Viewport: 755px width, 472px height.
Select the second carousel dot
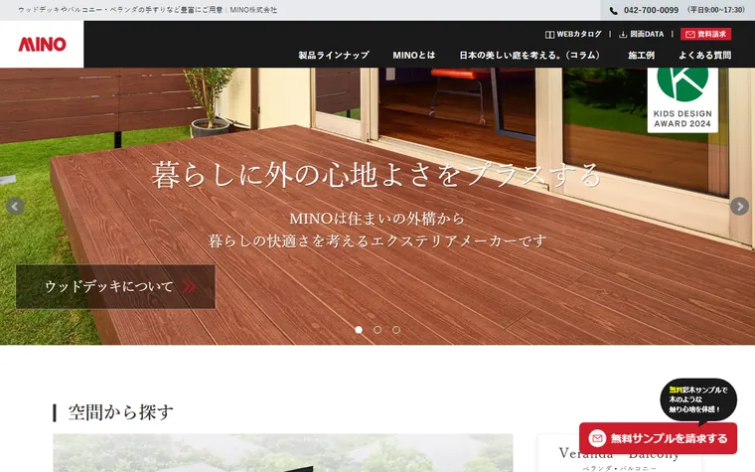coord(377,330)
